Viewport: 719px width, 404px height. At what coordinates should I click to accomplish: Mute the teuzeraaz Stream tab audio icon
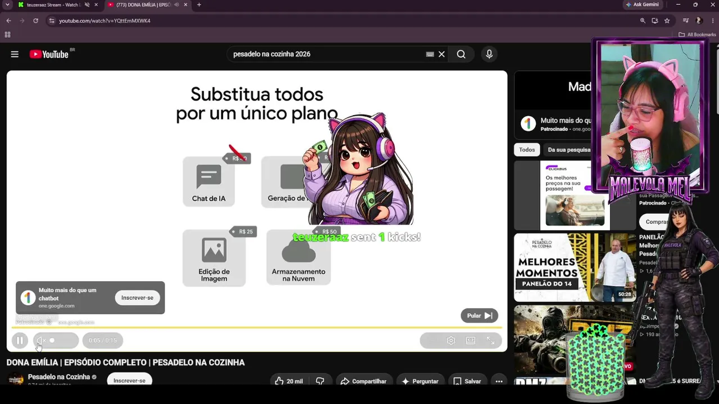click(x=87, y=4)
